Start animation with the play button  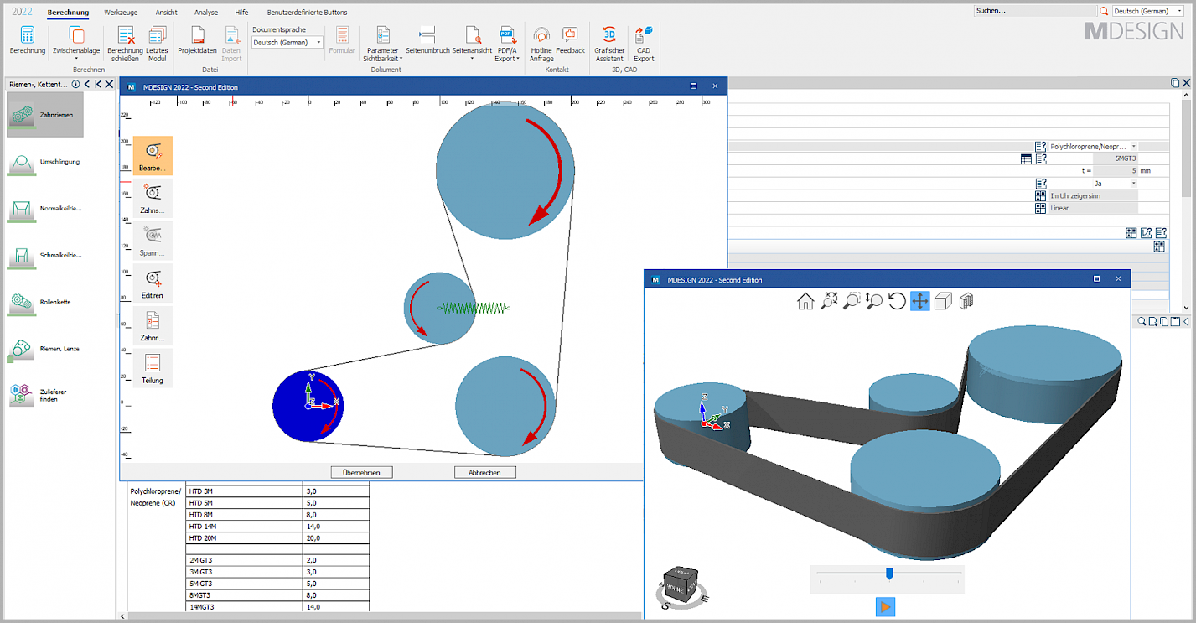pyautogui.click(x=885, y=606)
